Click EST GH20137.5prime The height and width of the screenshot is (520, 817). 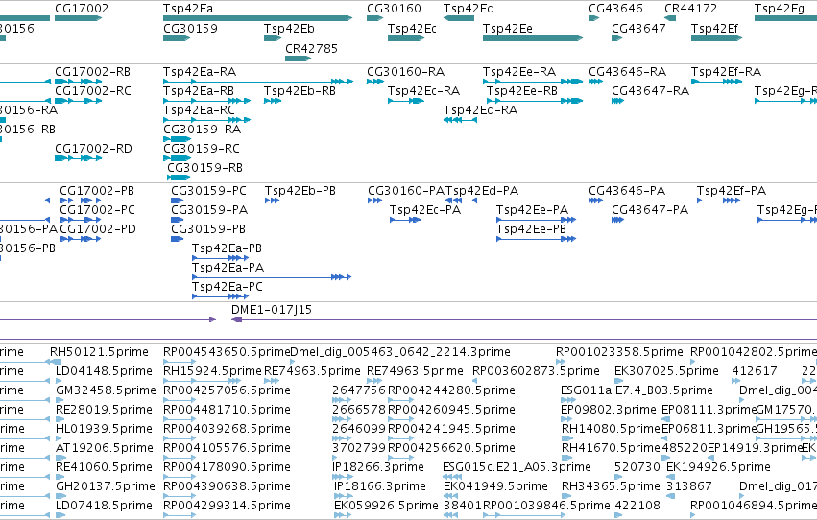(106, 486)
